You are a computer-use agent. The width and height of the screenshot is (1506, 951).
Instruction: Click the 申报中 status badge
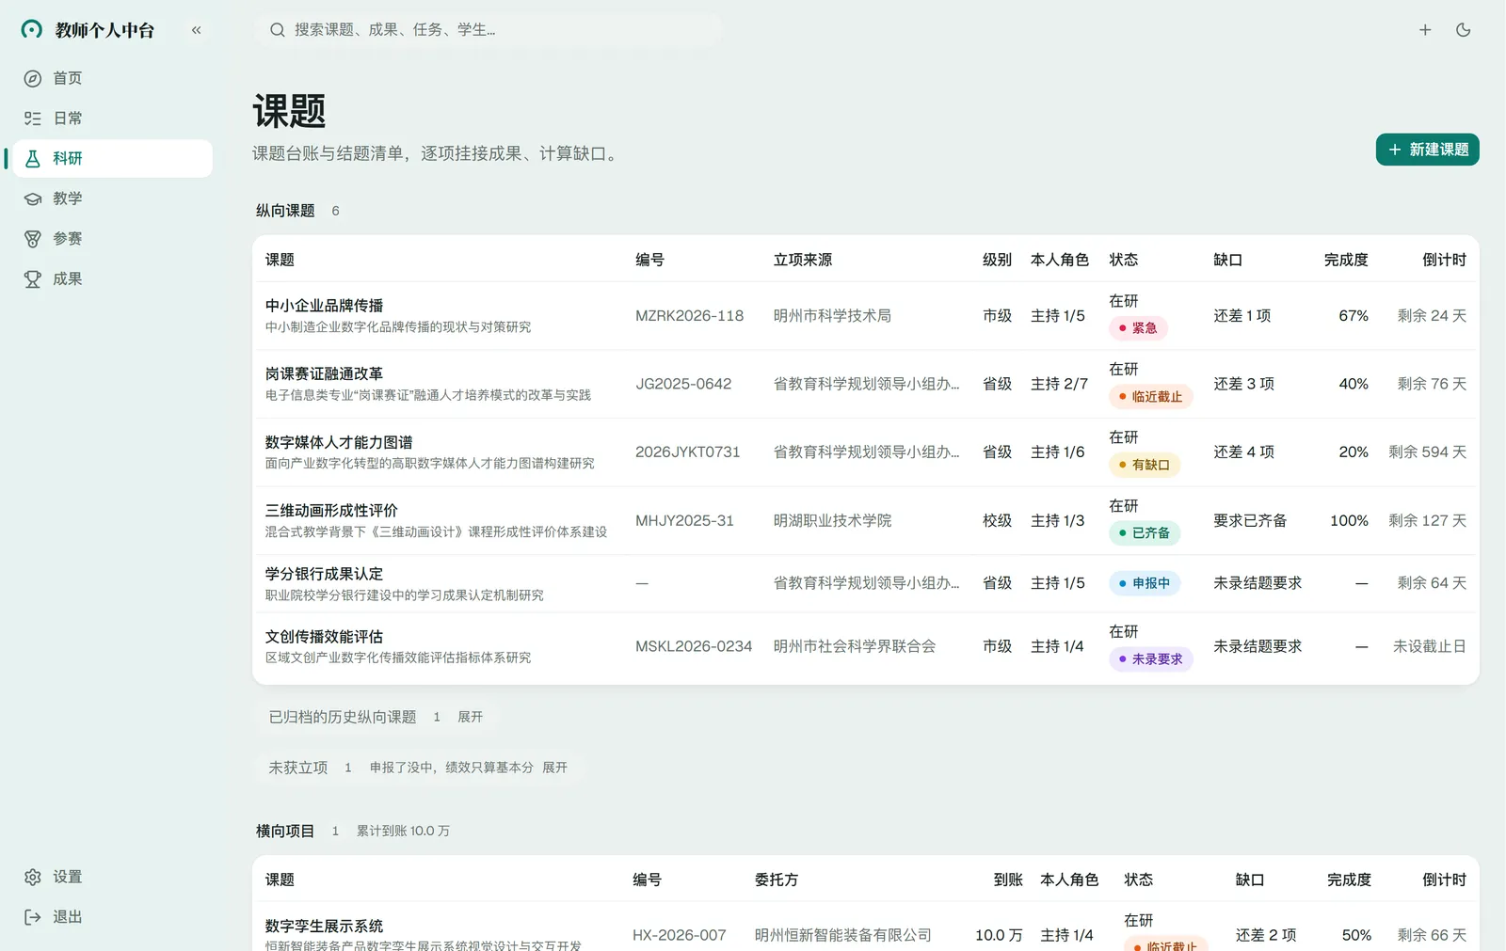click(1145, 583)
